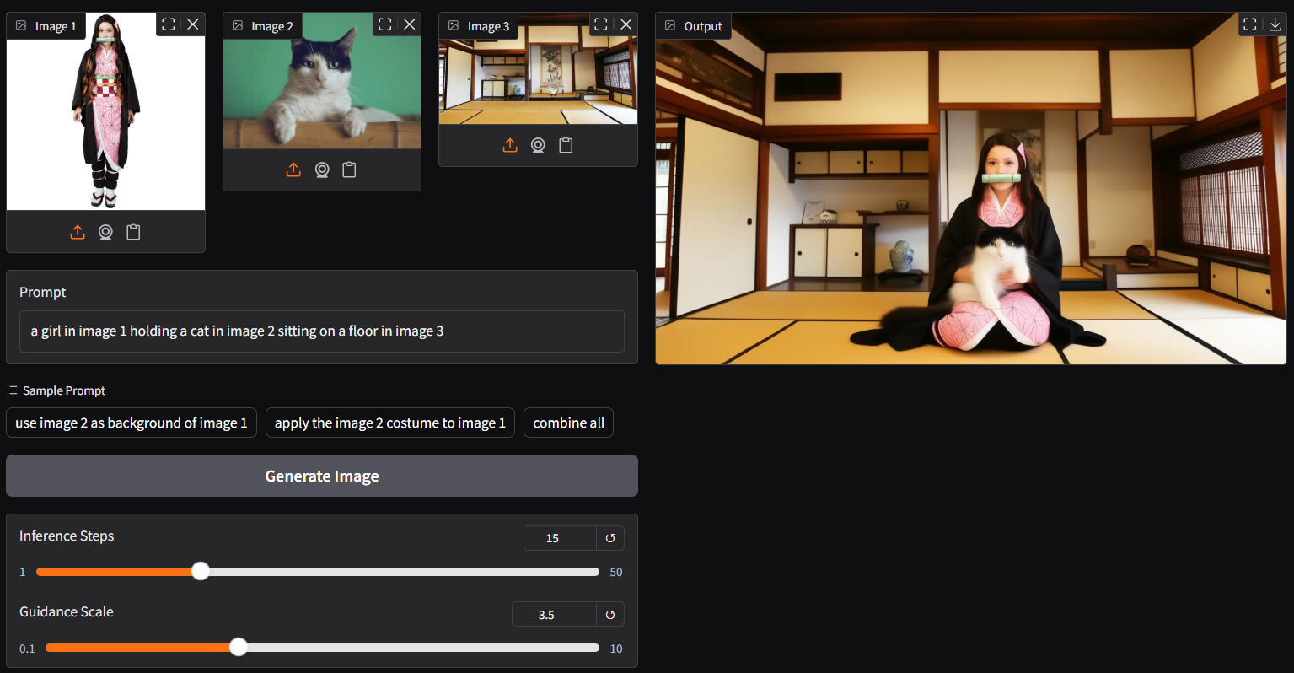Click the 'Prompt' label
Image resolution: width=1294 pixels, height=673 pixels.
[42, 292]
